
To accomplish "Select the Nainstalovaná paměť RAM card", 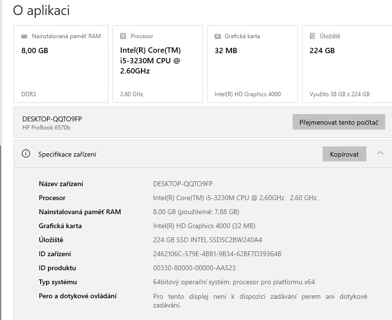I will (61, 63).
